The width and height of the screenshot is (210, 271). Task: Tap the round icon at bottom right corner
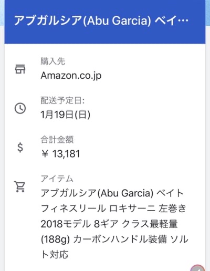(198, 268)
